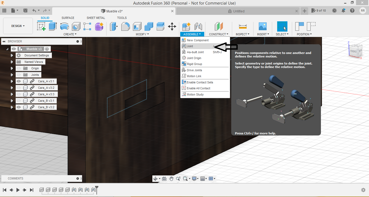Collapse the Mueble v3 root node
369x197 pixels.
(7, 49)
